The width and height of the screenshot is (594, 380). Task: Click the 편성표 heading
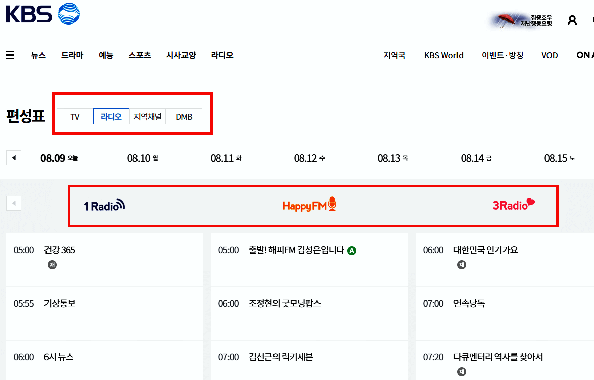(25, 116)
